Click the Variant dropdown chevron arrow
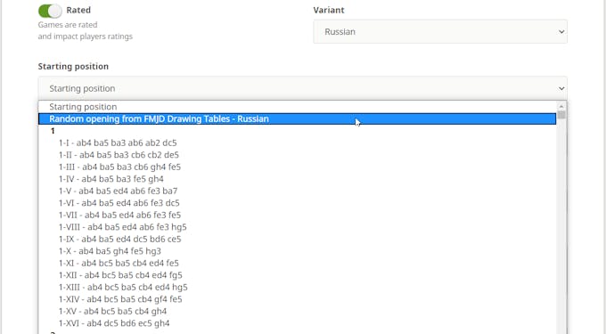Viewport: 606px width, 334px height. pyautogui.click(x=561, y=32)
